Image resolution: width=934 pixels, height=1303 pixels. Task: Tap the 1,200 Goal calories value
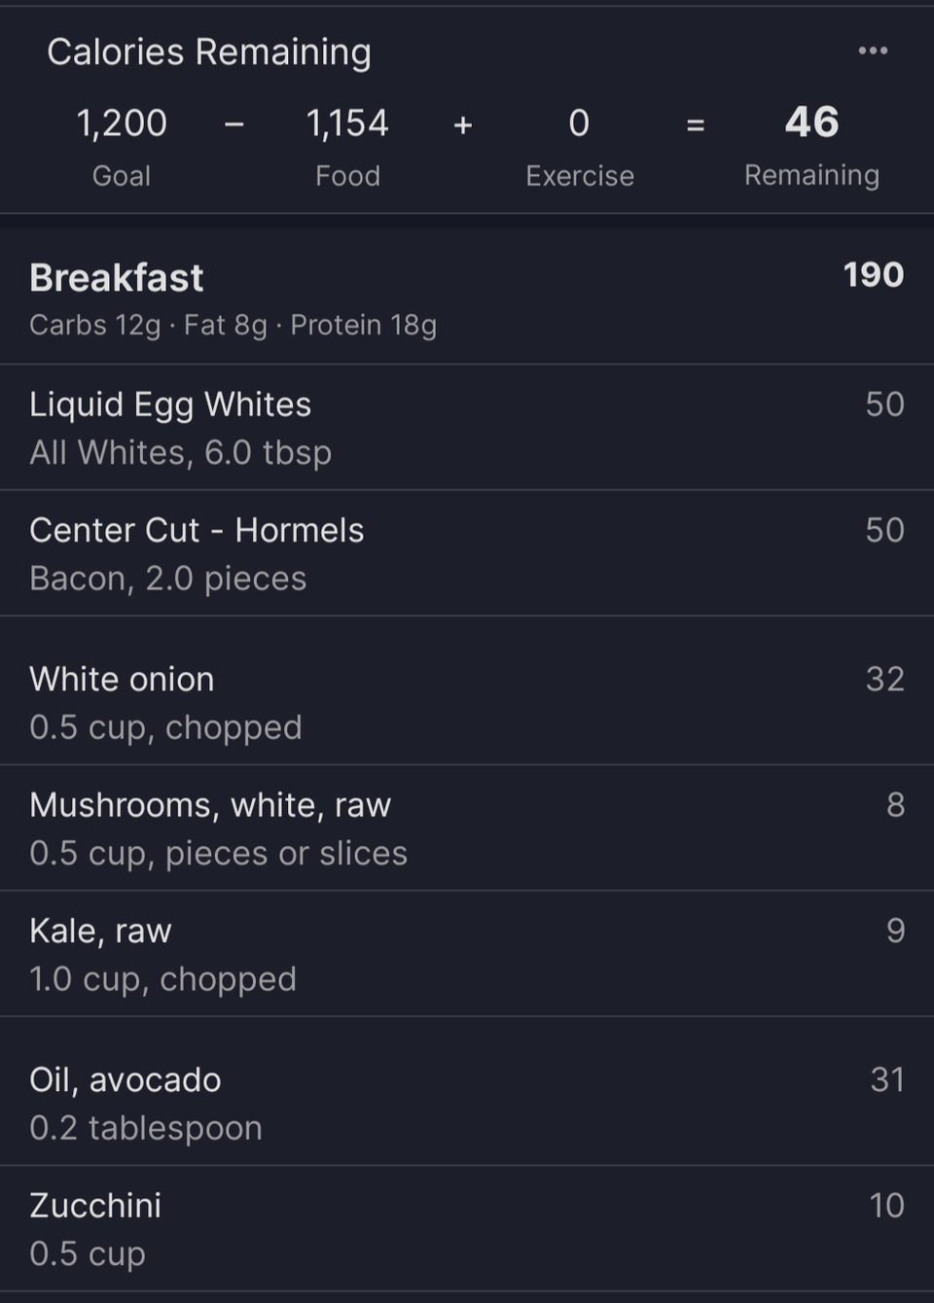coord(122,123)
